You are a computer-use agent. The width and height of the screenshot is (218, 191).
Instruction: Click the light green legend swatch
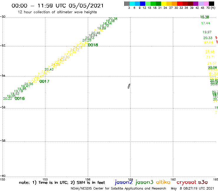tap(148, 4)
